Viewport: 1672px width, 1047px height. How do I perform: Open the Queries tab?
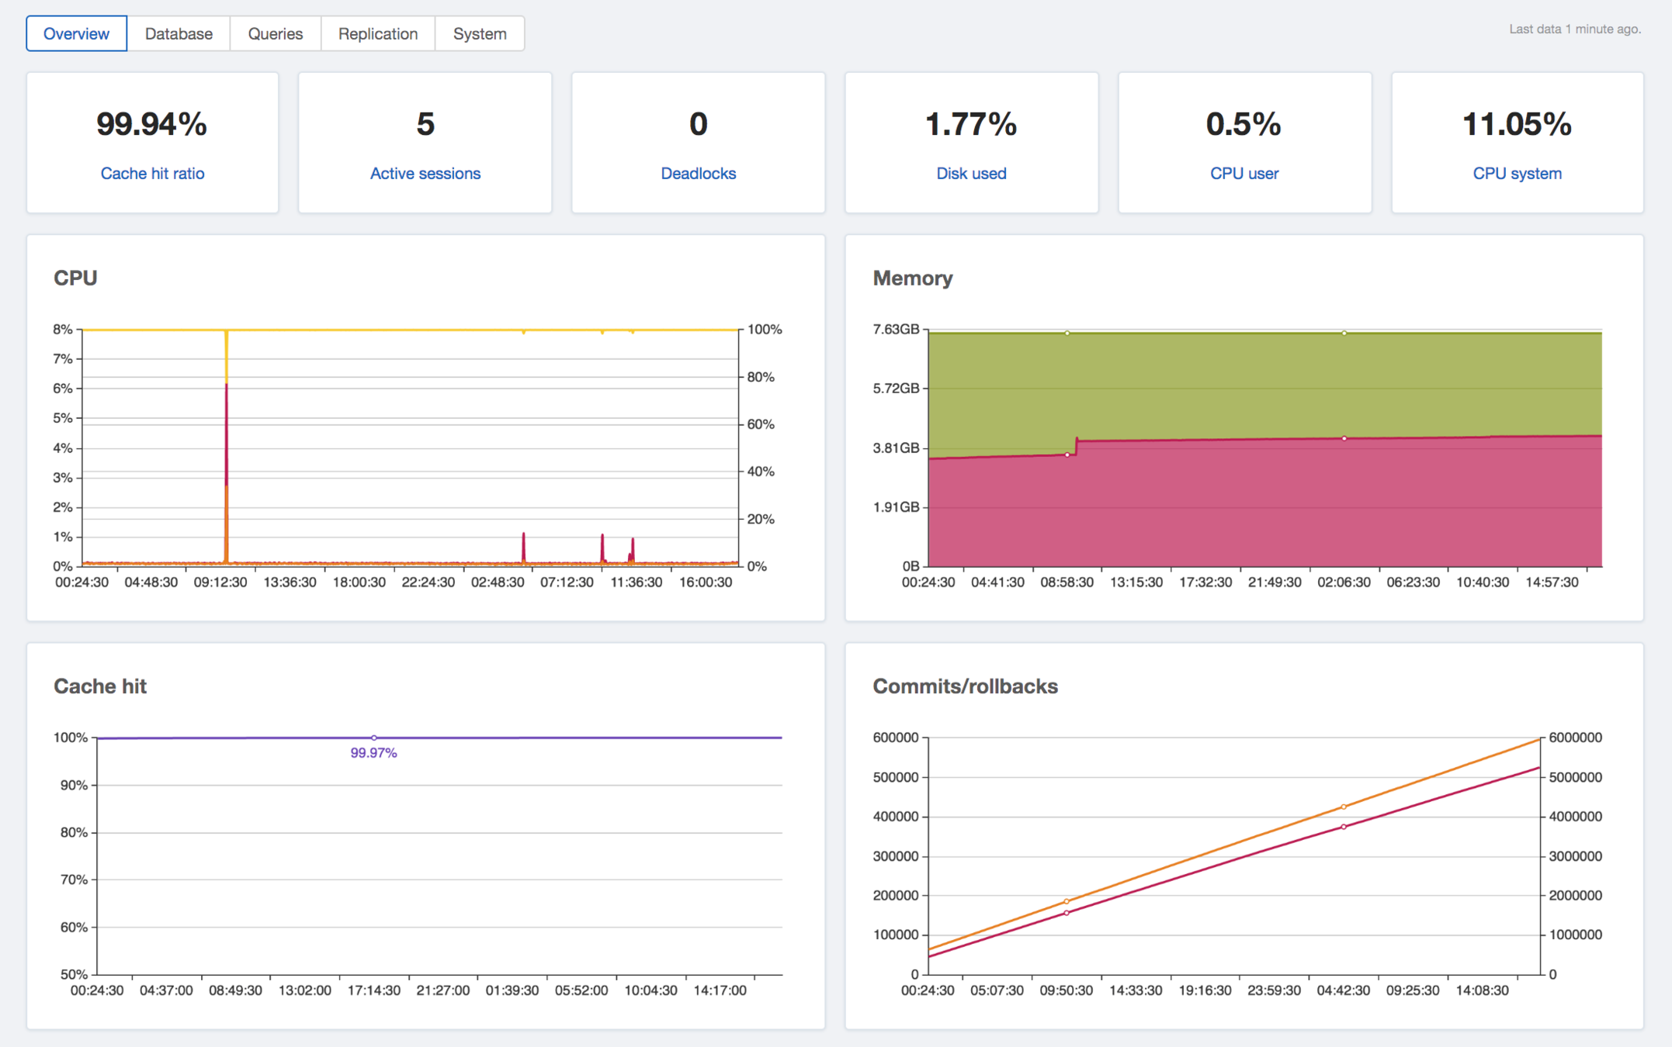(x=275, y=33)
